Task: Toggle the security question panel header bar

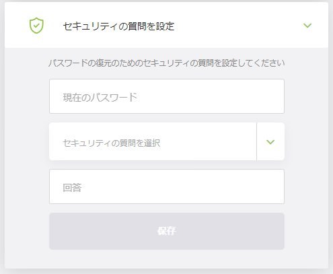Action: 167,25
